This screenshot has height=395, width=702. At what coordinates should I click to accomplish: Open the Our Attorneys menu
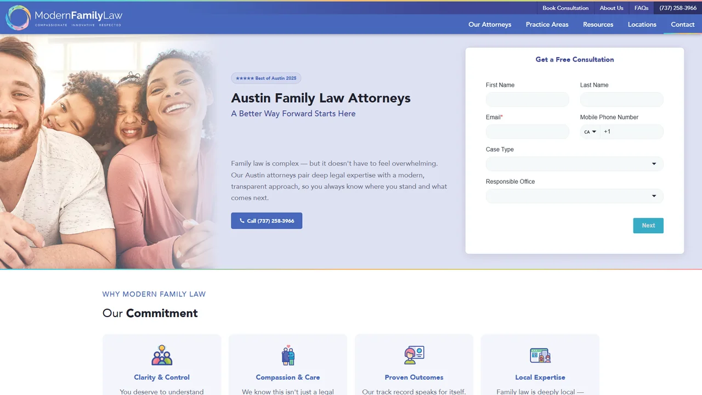point(490,25)
